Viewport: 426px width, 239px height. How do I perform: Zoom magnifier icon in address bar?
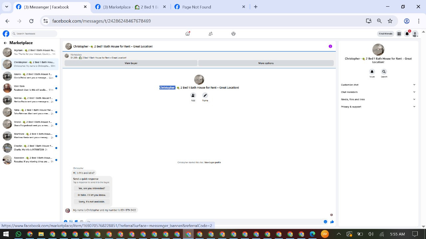click(x=379, y=21)
